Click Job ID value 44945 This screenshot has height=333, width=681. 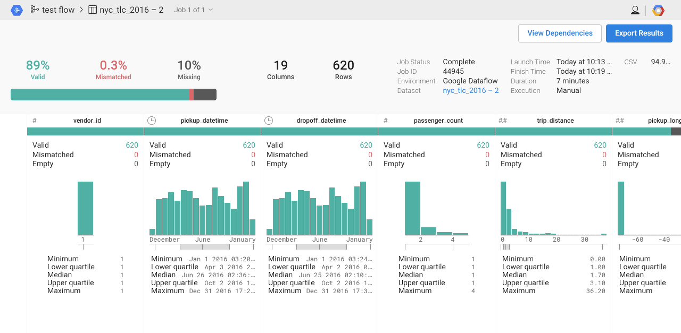453,72
